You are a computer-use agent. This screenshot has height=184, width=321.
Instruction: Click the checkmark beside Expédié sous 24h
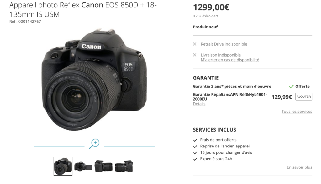pos(195,159)
